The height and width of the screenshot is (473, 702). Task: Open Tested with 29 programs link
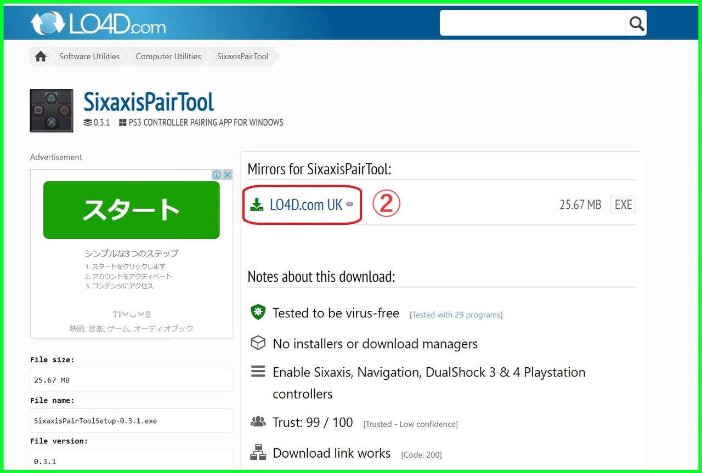point(456,315)
